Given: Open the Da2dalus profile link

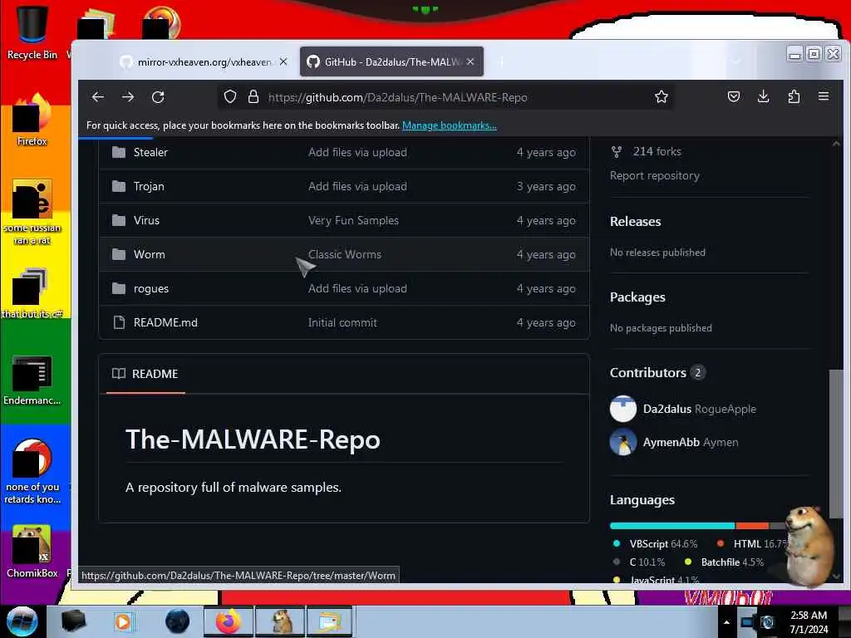Looking at the screenshot, I should tap(667, 409).
